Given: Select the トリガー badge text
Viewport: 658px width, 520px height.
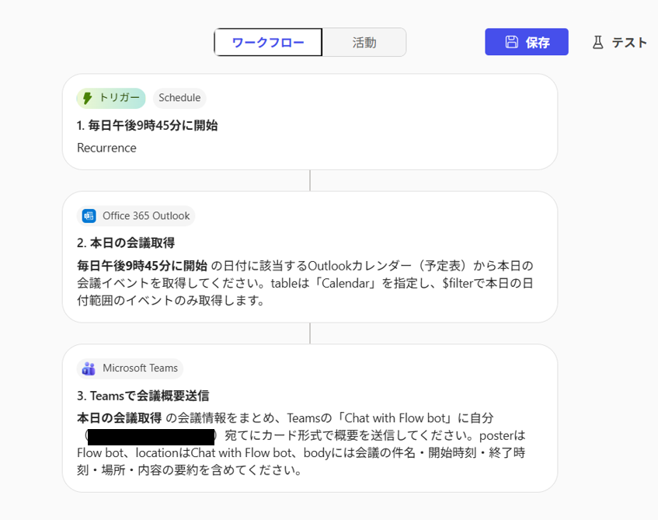Looking at the screenshot, I should [x=120, y=98].
